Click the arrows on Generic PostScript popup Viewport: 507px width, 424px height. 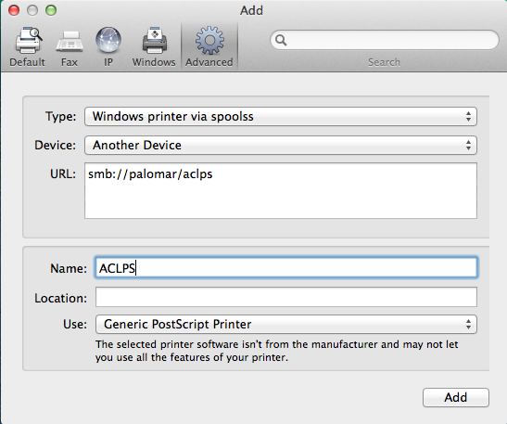(x=468, y=325)
